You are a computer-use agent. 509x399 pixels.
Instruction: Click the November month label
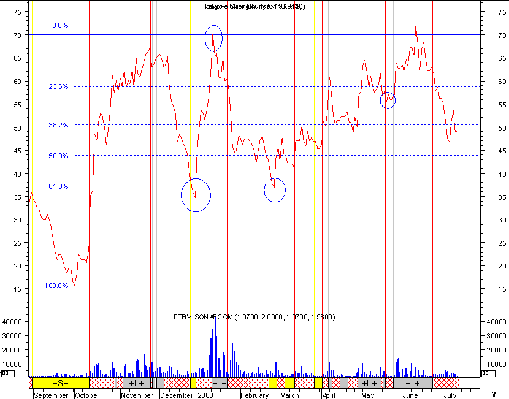137,395
